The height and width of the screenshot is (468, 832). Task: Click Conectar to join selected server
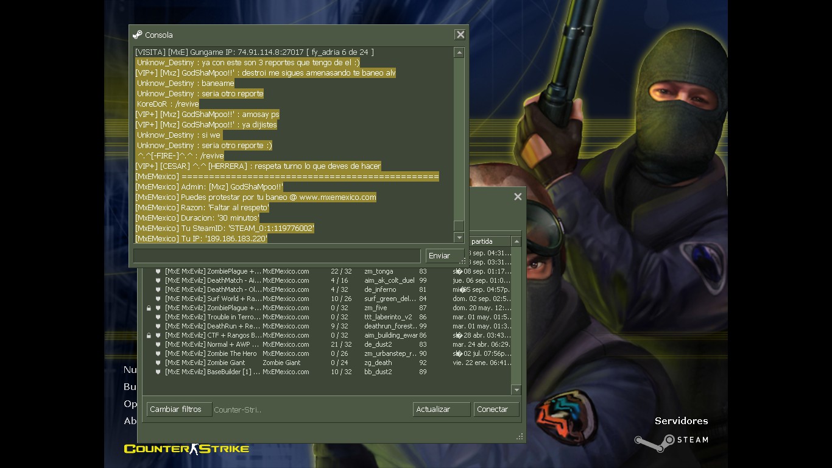coord(496,409)
